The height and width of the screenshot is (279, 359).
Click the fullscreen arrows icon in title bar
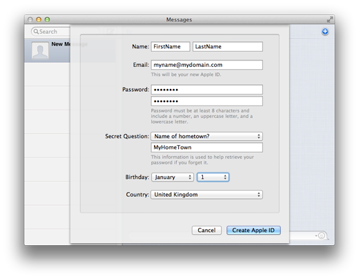coord(330,19)
